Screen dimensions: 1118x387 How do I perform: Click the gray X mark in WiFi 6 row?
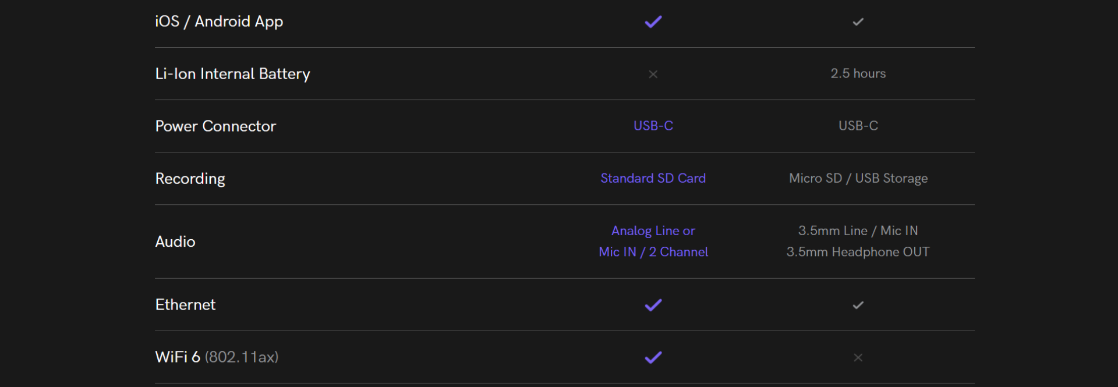click(x=858, y=357)
